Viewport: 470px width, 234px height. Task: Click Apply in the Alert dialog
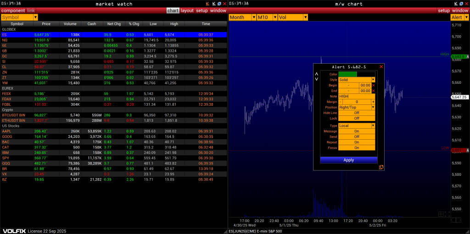pyautogui.click(x=349, y=160)
